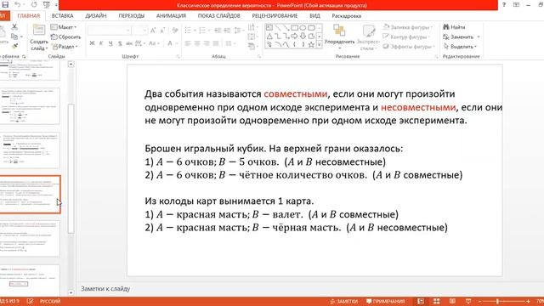Switch to the ПЕРЕХОДЫ tab
544x306 pixels.
click(131, 16)
